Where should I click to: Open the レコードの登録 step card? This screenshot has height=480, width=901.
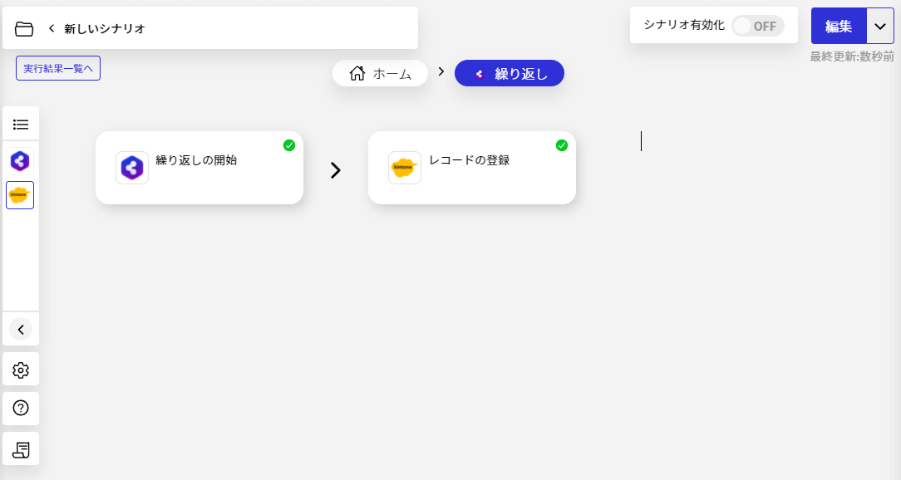tap(472, 168)
